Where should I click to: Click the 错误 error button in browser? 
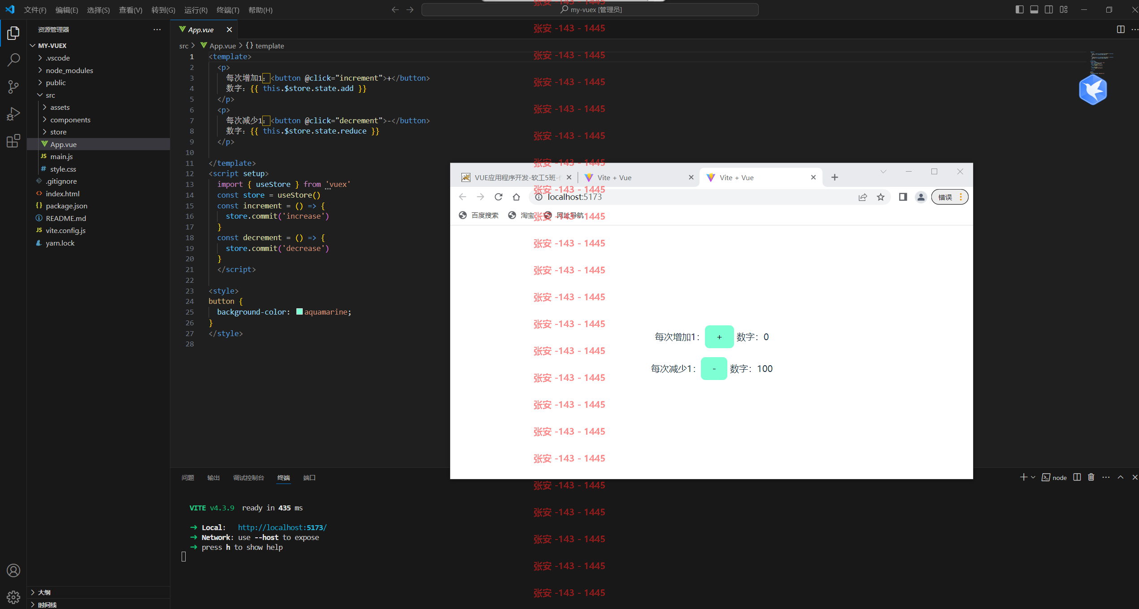[x=950, y=197]
